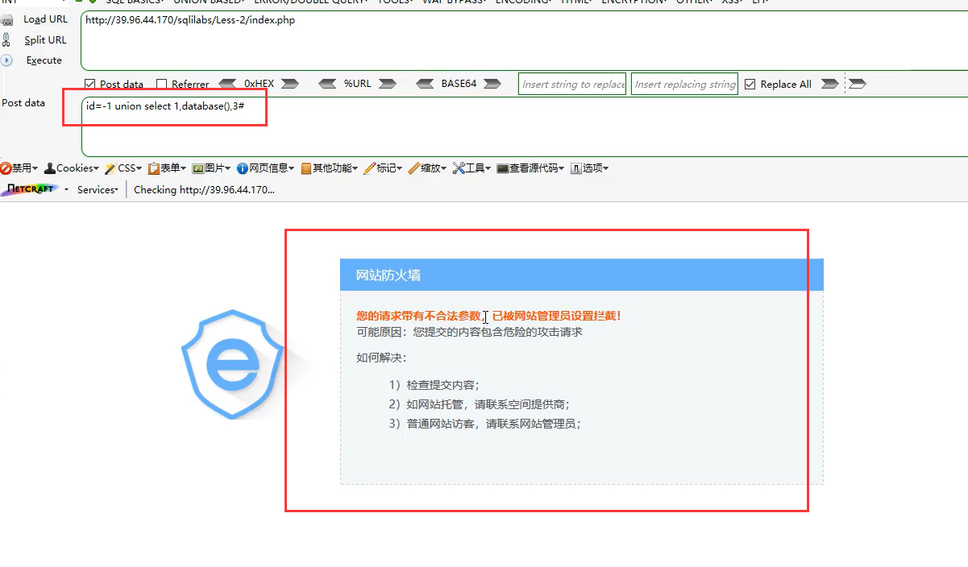Click the 0xHEX decode left arrow
The height and width of the screenshot is (567, 968).
(227, 84)
